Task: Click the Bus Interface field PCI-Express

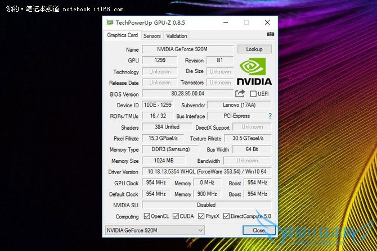Action: pyautogui.click(x=237, y=116)
